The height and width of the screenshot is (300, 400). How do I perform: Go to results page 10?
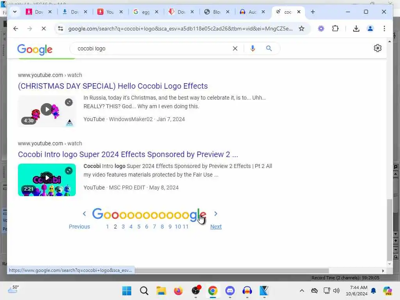pos(178,227)
